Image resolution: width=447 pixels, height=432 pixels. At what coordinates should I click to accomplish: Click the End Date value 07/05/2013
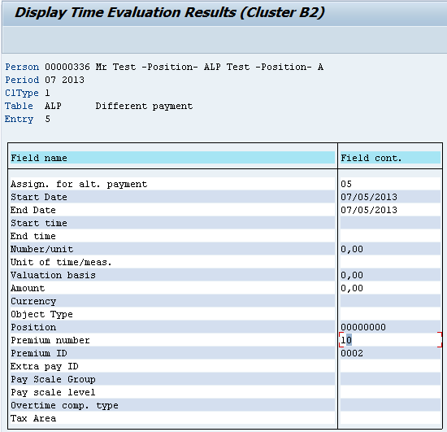point(369,210)
